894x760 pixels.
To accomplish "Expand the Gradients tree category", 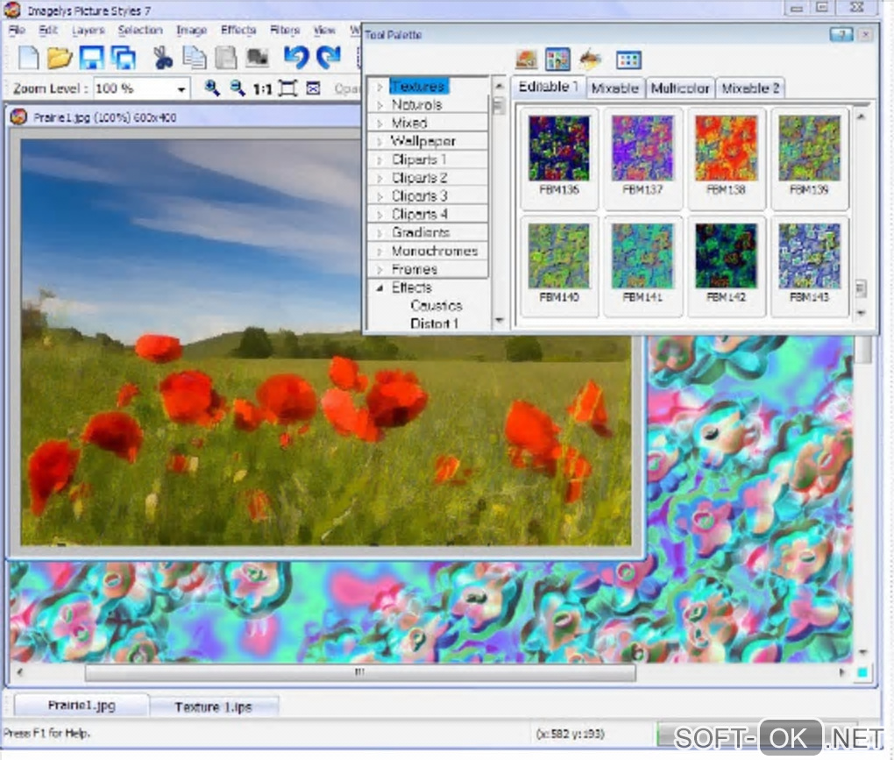I will 380,233.
